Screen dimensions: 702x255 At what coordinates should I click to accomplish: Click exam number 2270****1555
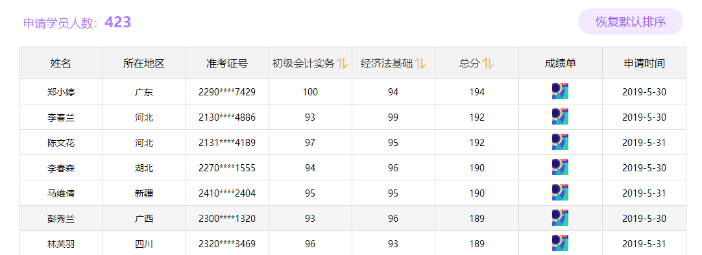click(227, 168)
